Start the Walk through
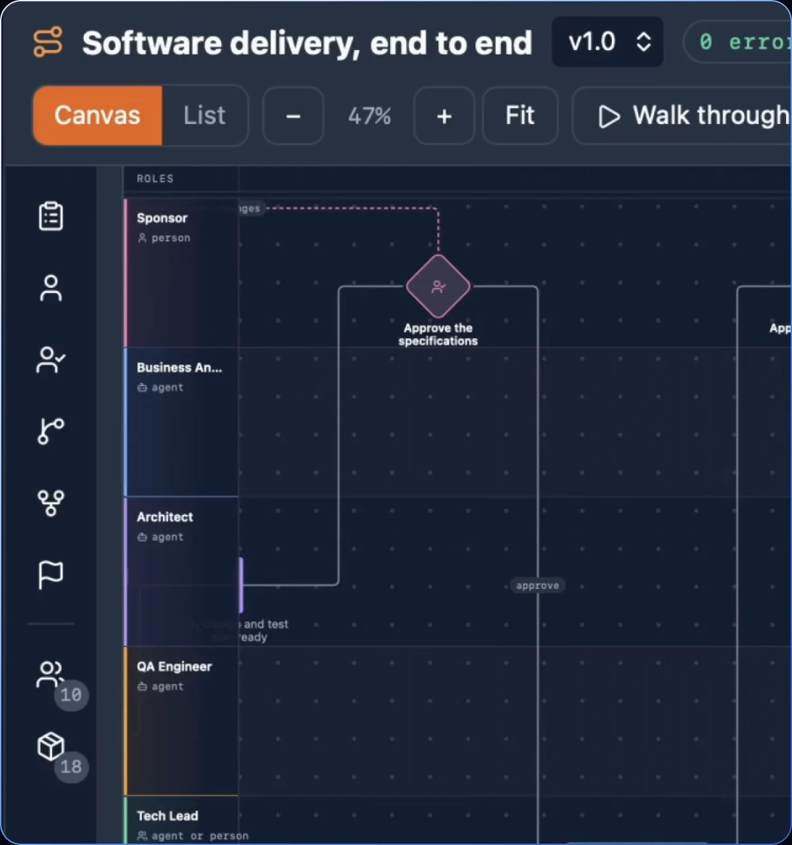792x845 pixels. [x=682, y=116]
